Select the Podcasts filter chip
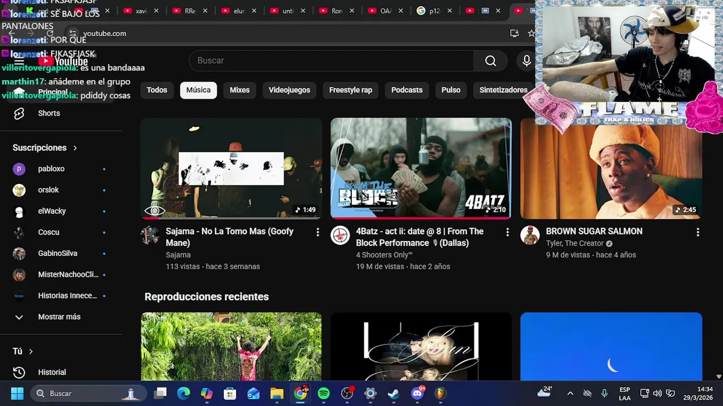The image size is (723, 406). pos(407,90)
